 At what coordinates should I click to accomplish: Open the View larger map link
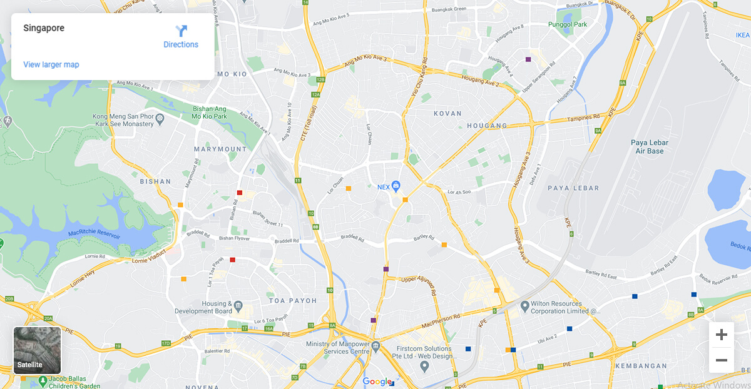point(51,64)
